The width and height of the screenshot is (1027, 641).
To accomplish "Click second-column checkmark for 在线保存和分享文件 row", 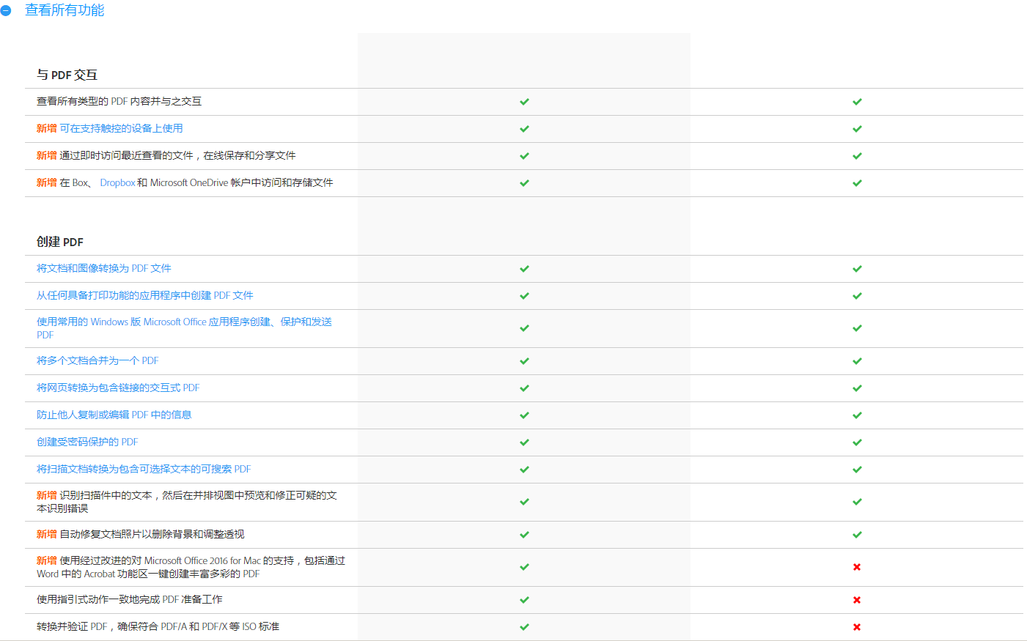I will [857, 156].
